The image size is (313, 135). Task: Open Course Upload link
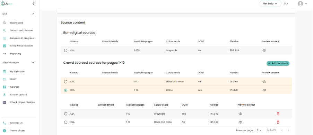[19, 94]
